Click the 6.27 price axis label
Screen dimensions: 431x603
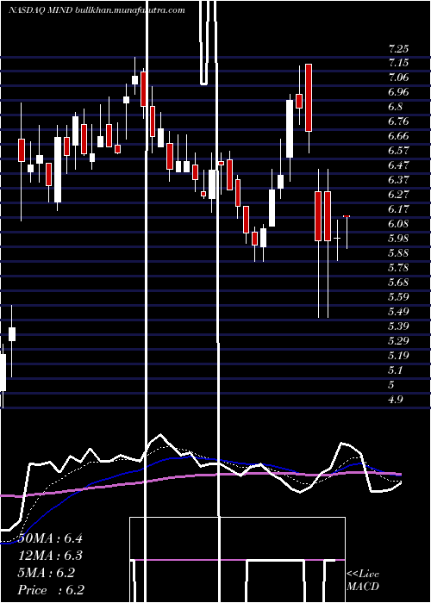[398, 194]
